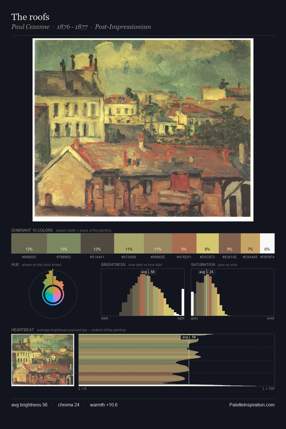Open the main painting image

[x=143, y=130]
